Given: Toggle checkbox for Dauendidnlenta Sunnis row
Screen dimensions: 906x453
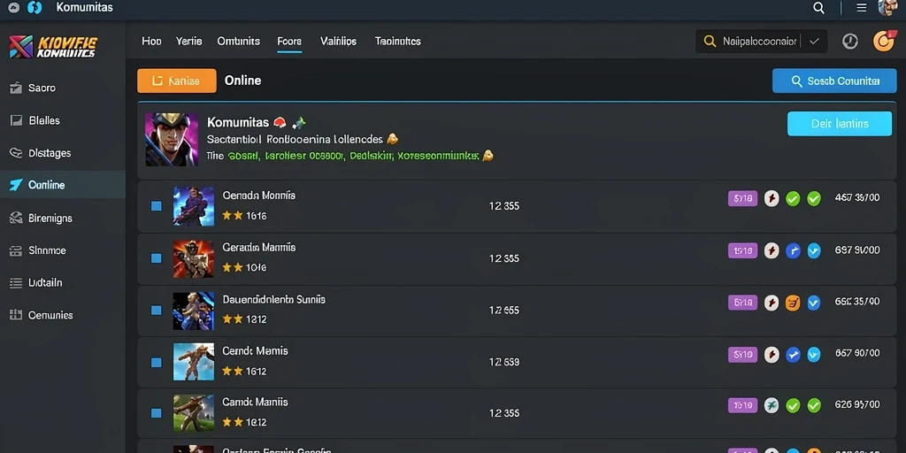Looking at the screenshot, I should pyautogui.click(x=156, y=311).
